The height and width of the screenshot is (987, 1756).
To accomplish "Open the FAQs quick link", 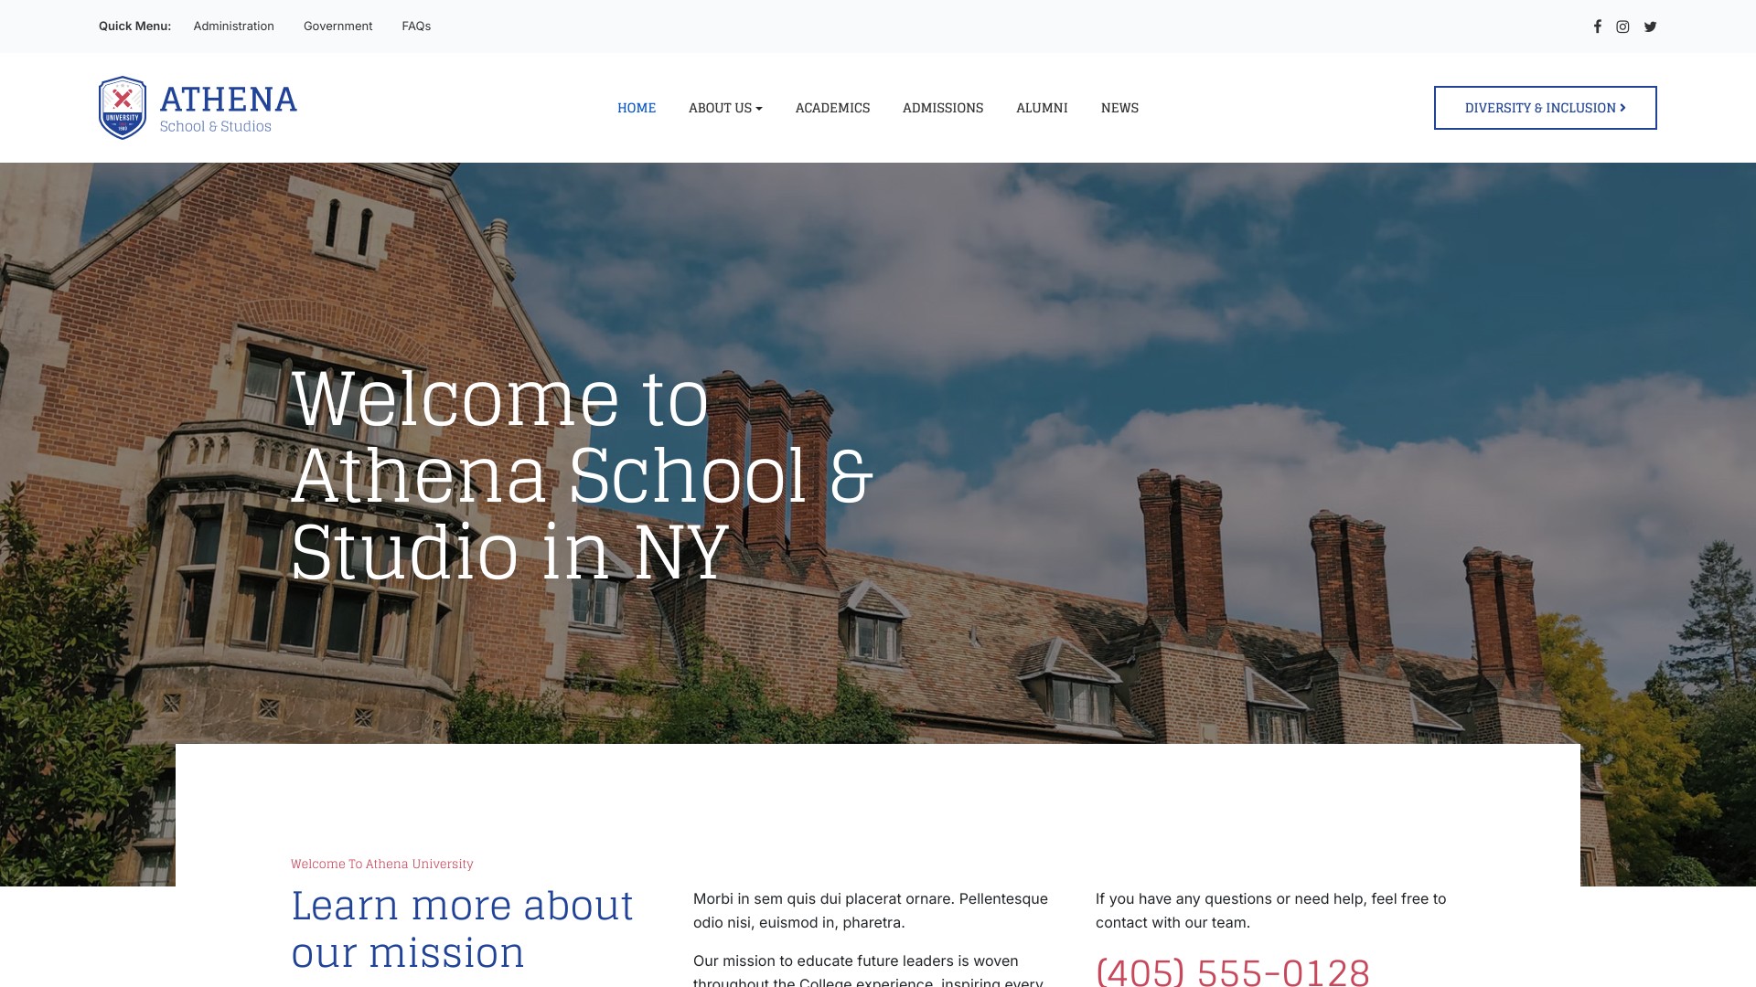I will point(416,27).
